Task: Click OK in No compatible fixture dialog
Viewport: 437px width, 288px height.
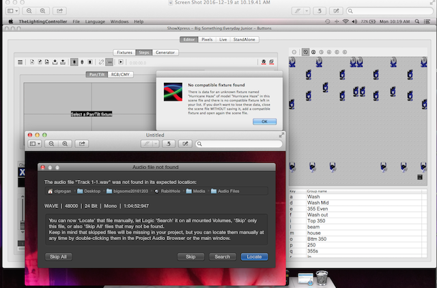Action: point(264,122)
